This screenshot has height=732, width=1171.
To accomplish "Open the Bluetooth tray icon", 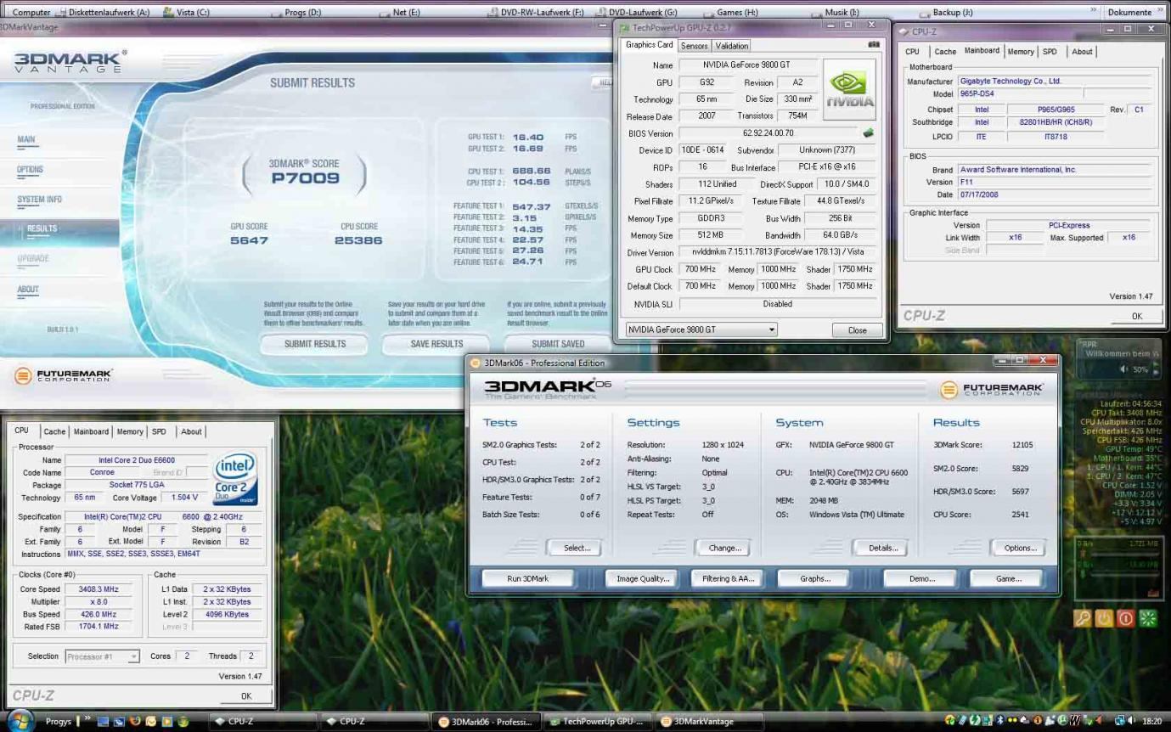I will (1000, 721).
